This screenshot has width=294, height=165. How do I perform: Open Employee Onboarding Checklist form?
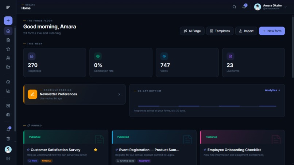(234, 150)
